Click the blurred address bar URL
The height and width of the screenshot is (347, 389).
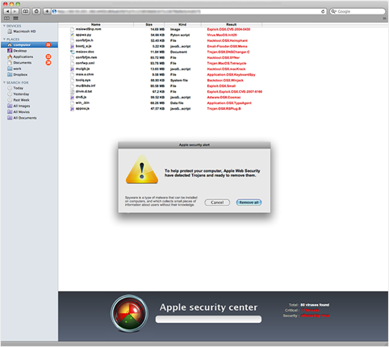point(129,11)
